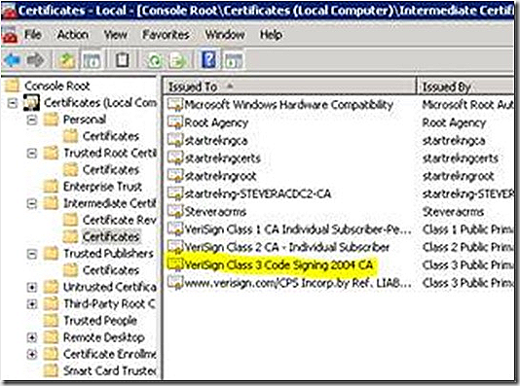Open the Window menu
Image resolution: width=520 pixels, height=386 pixels.
(225, 35)
